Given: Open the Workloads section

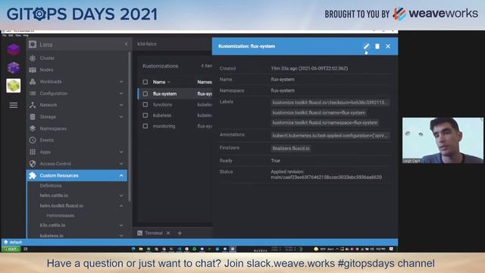Looking at the screenshot, I should click(x=51, y=81).
